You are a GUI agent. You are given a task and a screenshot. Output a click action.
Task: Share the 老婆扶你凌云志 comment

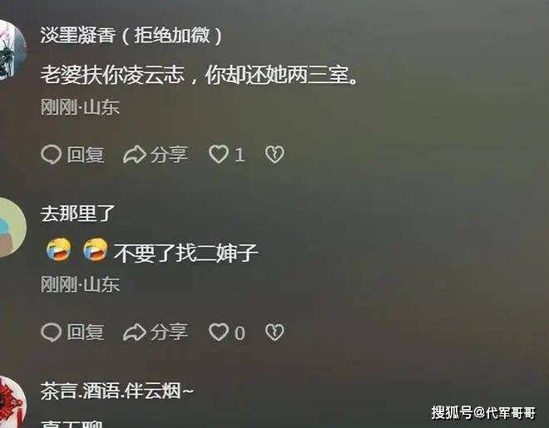click(156, 155)
